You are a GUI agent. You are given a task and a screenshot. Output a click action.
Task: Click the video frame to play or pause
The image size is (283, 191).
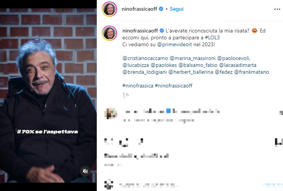pos(48,95)
